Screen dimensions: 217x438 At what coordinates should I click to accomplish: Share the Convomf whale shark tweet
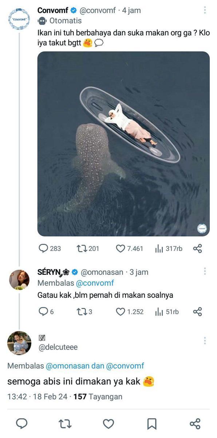click(x=197, y=249)
